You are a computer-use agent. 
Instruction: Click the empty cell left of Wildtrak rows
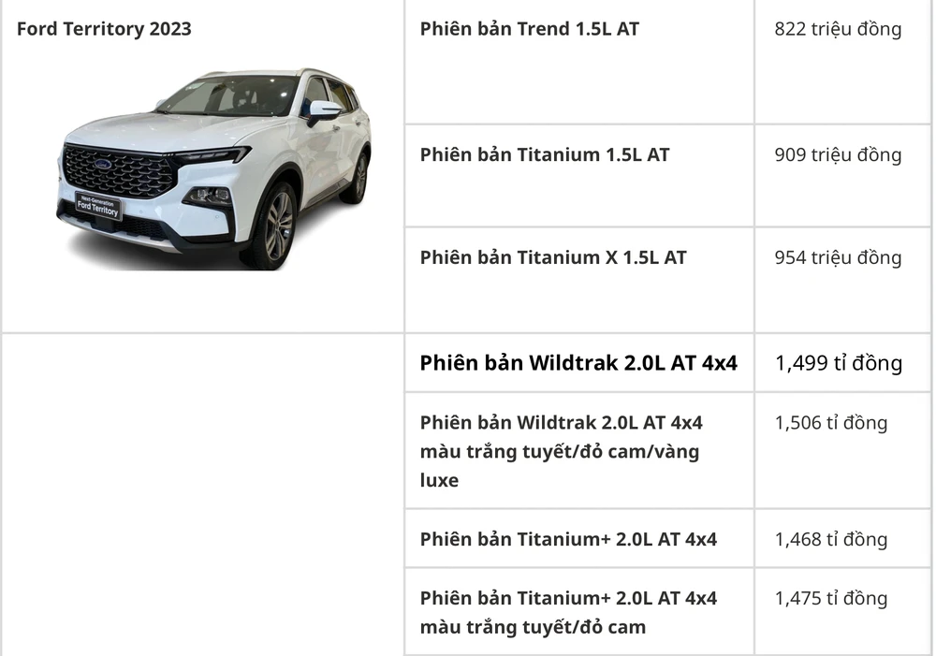click(x=202, y=494)
